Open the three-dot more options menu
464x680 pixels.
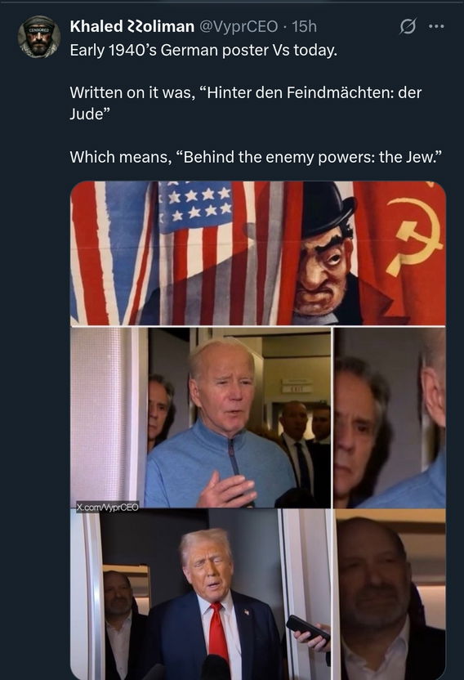coord(436,26)
